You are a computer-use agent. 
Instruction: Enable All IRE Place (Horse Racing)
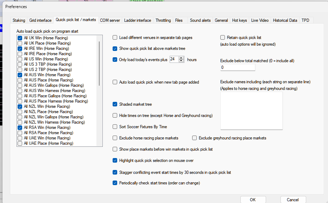[20, 54]
